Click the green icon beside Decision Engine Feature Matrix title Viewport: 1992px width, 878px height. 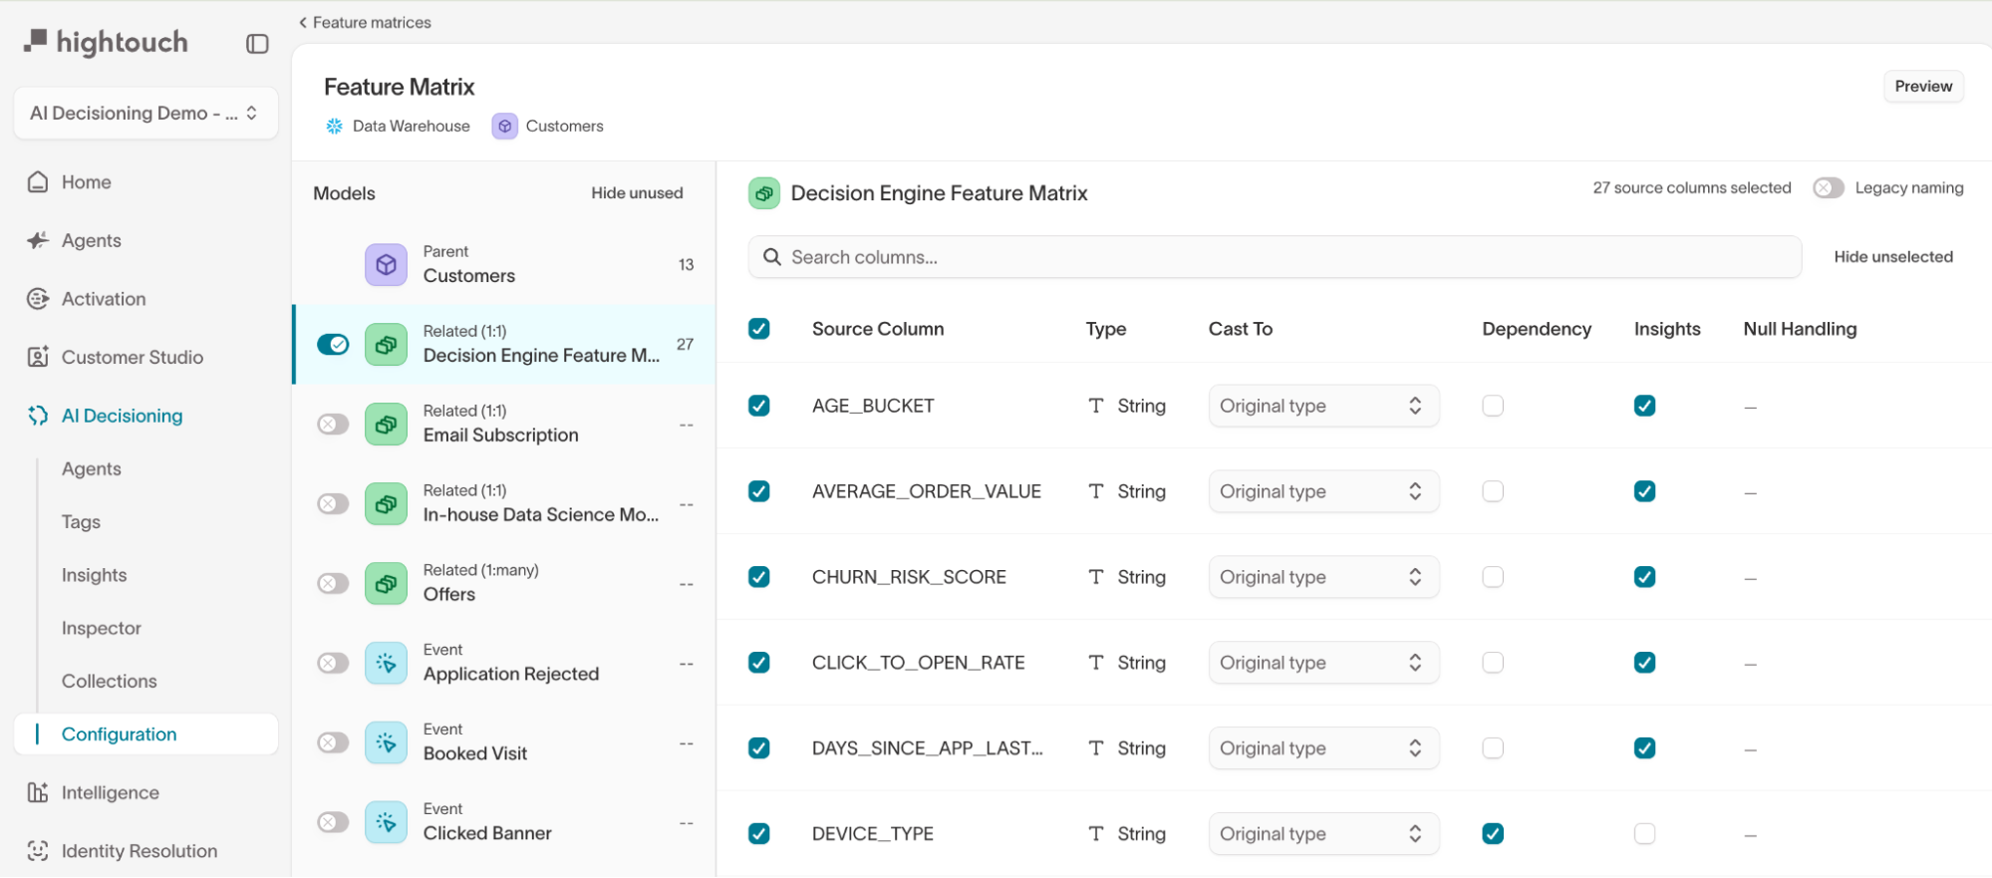(x=764, y=193)
